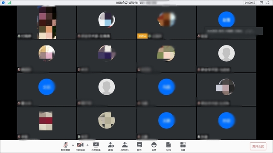
Task: Select the host (主持人) video tile
Action: click(x=166, y=22)
